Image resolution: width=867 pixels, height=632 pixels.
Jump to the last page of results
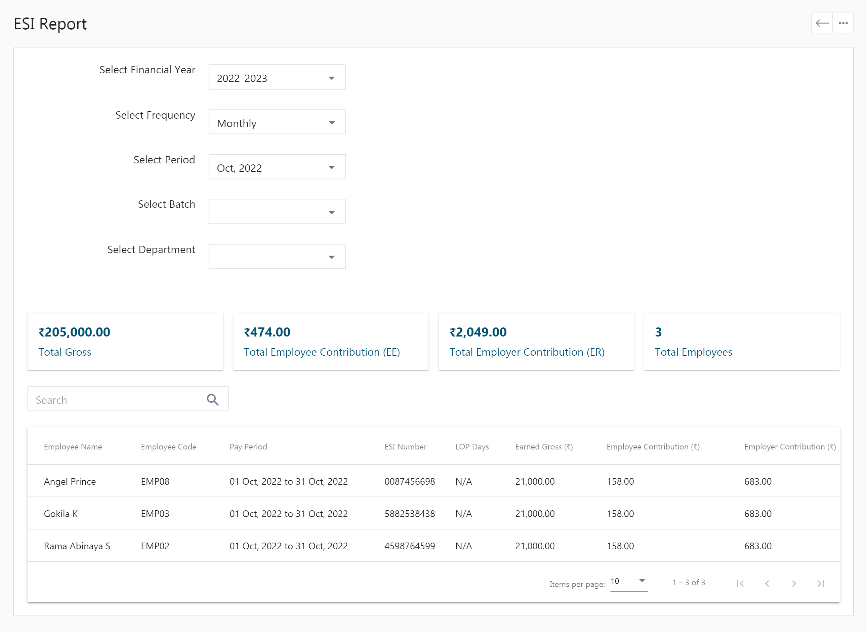click(x=821, y=583)
